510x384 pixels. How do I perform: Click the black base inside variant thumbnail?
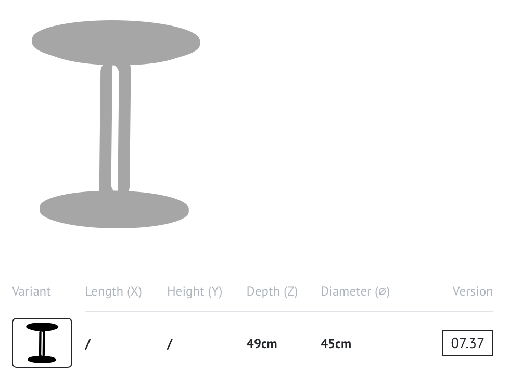click(x=42, y=360)
